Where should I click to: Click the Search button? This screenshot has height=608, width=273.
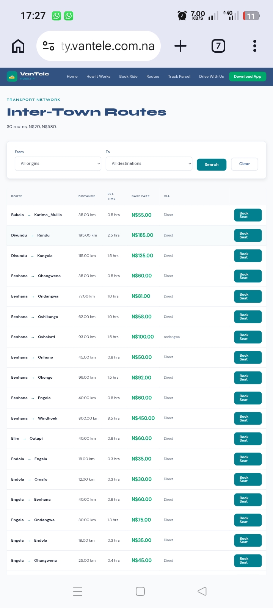[212, 165]
